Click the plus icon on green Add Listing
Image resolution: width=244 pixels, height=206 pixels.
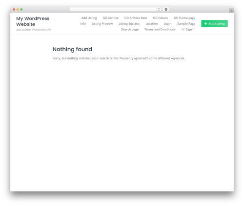point(205,24)
